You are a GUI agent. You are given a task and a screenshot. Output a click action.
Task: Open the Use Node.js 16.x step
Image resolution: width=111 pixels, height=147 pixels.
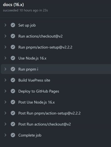coord(56,58)
